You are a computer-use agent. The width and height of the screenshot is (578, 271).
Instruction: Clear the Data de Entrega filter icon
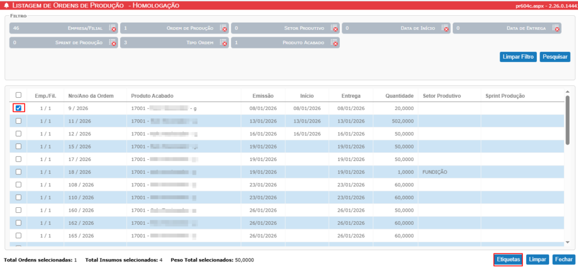click(x=556, y=28)
